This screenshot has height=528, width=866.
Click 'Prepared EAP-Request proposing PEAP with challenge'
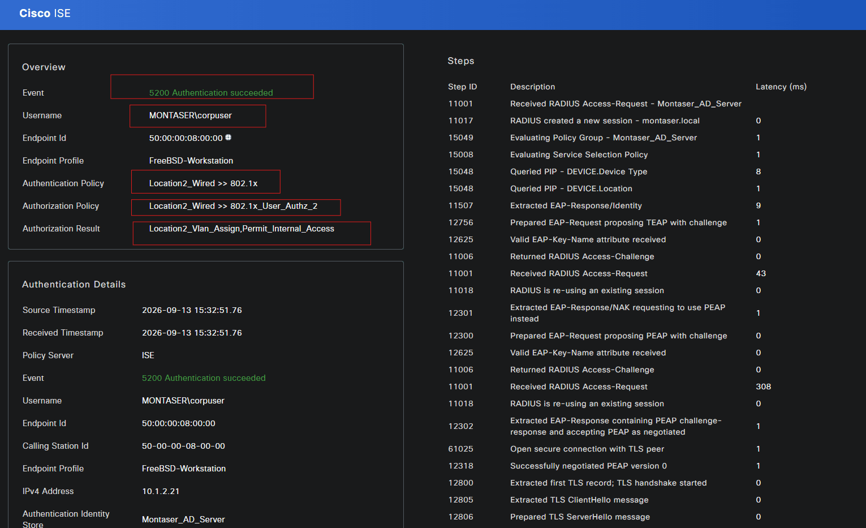619,336
